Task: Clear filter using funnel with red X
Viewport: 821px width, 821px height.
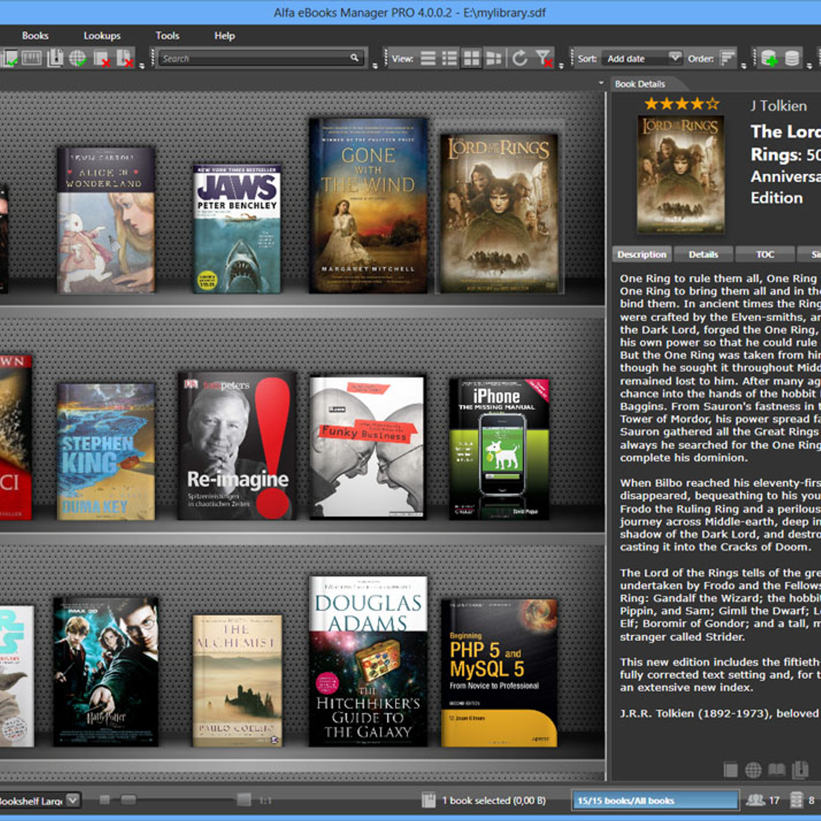Action: pyautogui.click(x=544, y=58)
